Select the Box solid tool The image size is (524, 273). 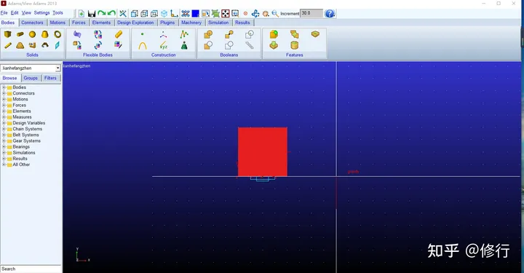[7, 34]
